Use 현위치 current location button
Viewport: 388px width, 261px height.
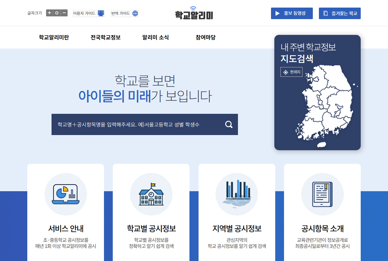(291, 72)
